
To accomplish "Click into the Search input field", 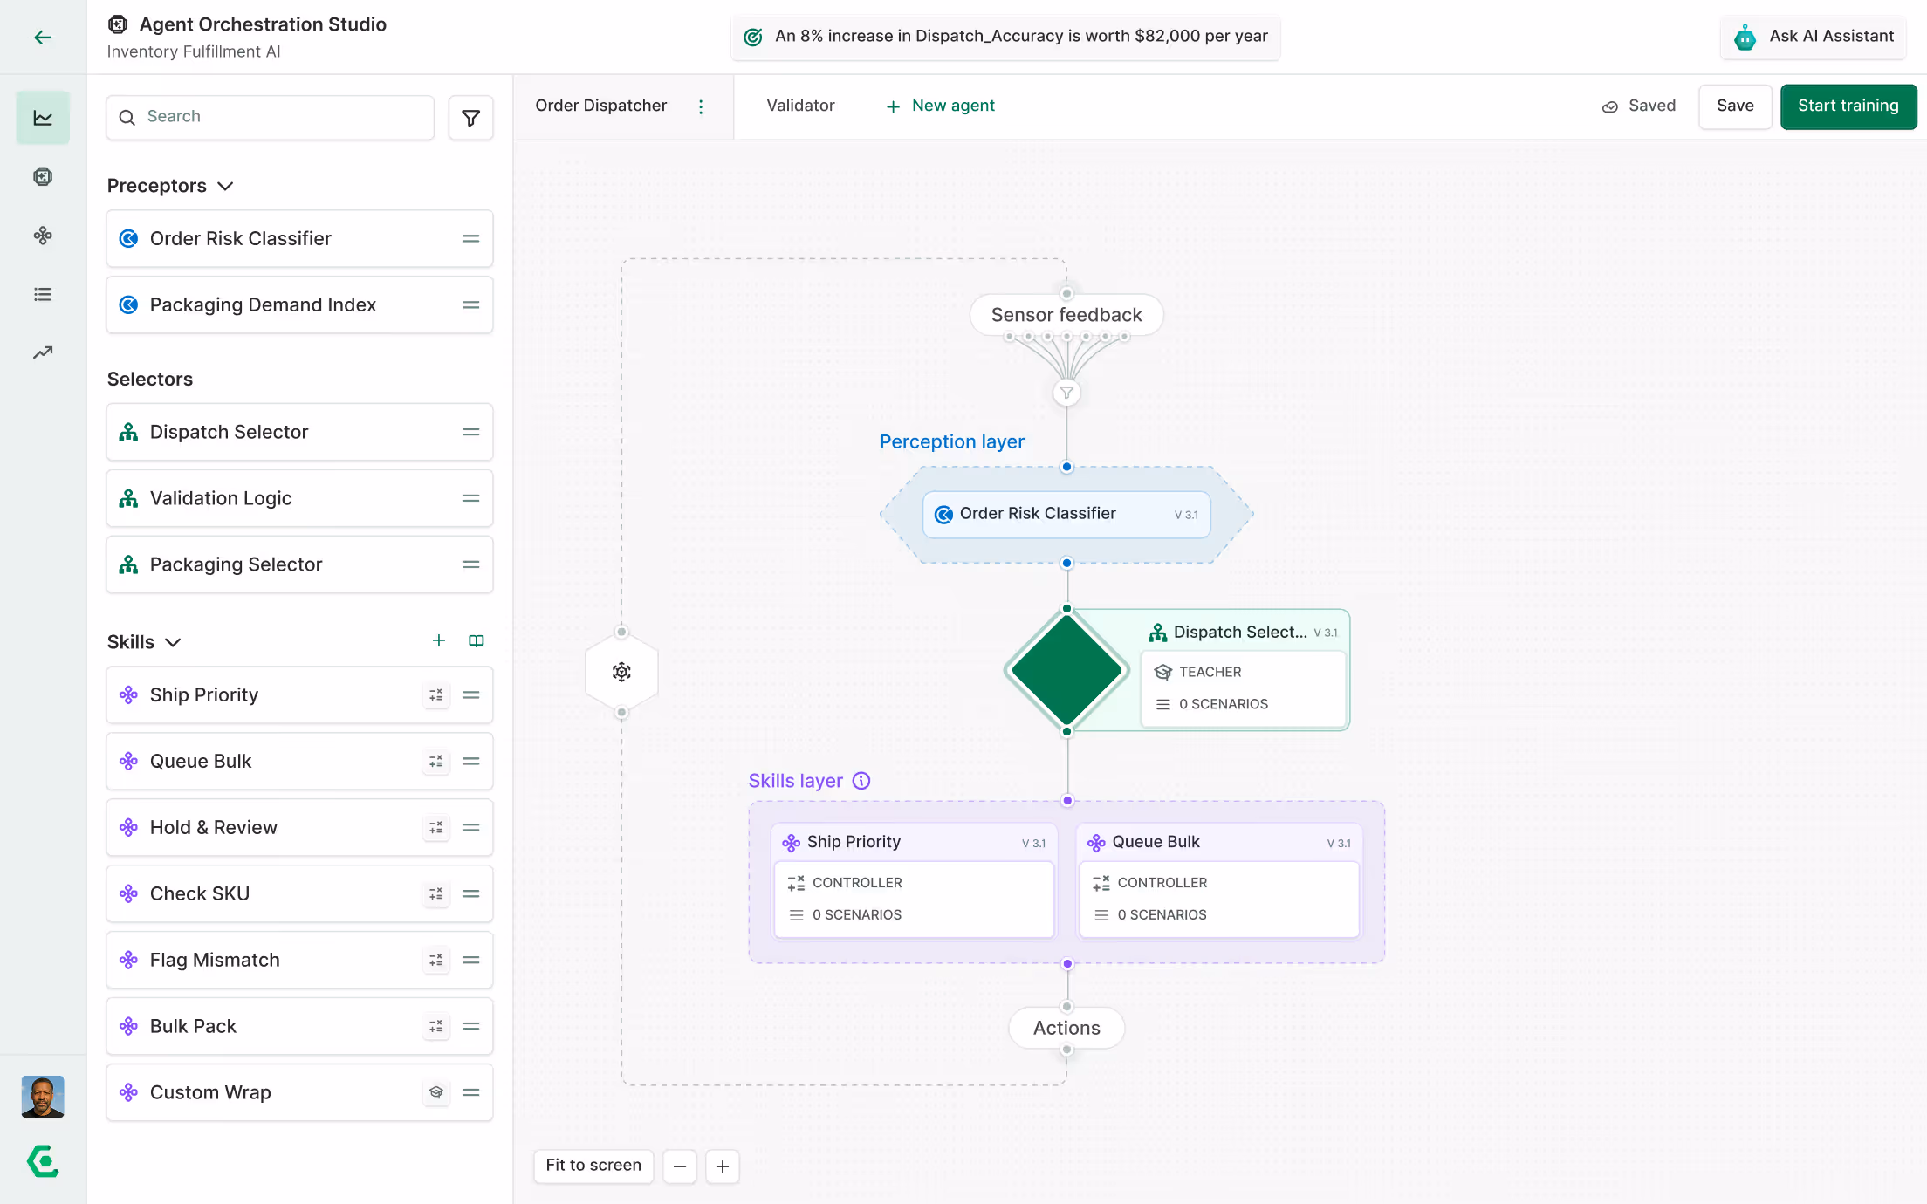I will tap(270, 117).
